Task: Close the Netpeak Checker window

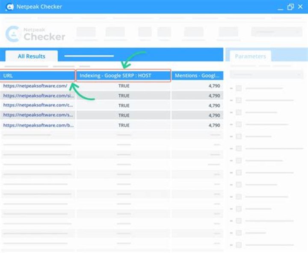Action: 300,6
